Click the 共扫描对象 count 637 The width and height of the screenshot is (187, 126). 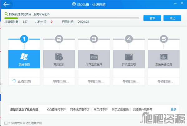25,22
